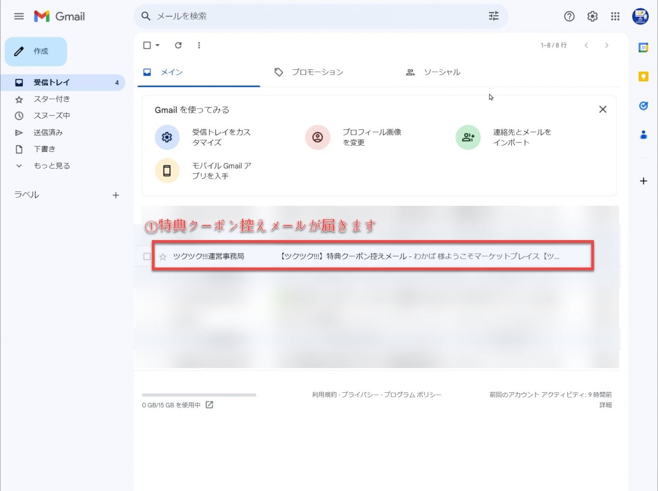
Task: Open the select-all dropdown arrow
Action: coord(157,45)
